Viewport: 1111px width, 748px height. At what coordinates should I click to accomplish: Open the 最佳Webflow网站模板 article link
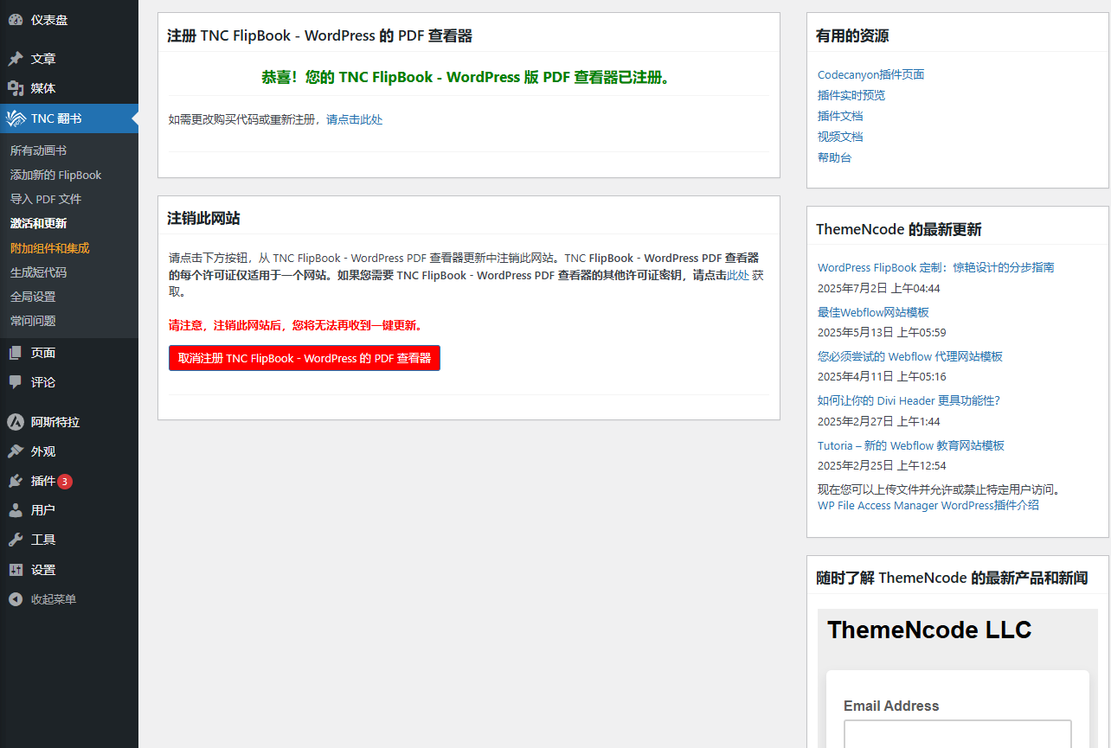click(873, 312)
